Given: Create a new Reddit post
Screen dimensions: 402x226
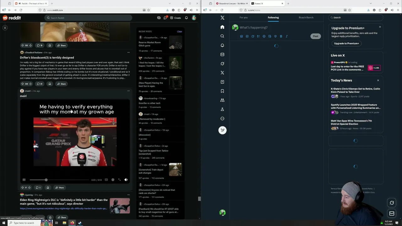Looking at the screenshot, I should pyautogui.click(x=176, y=18).
